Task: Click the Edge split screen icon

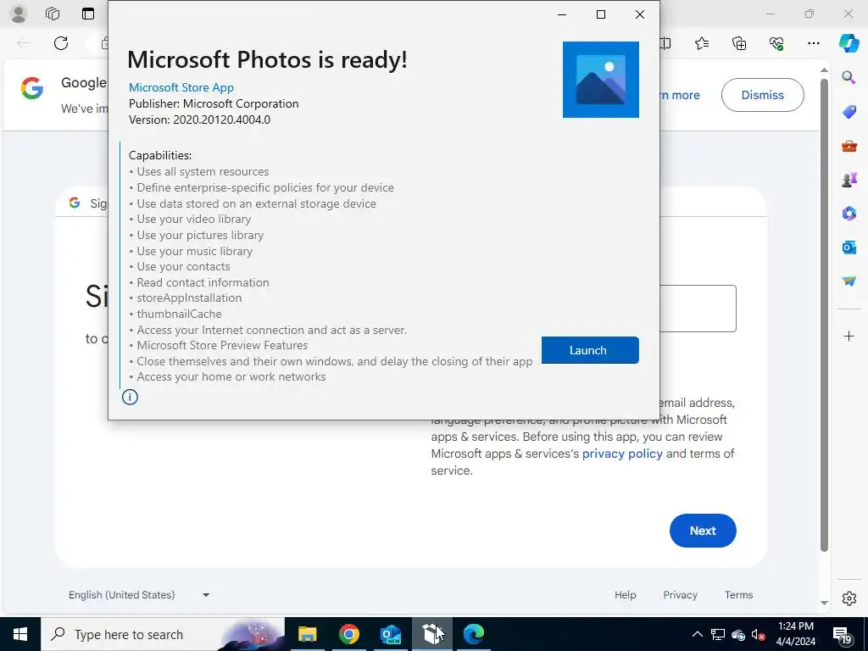Action: (665, 43)
